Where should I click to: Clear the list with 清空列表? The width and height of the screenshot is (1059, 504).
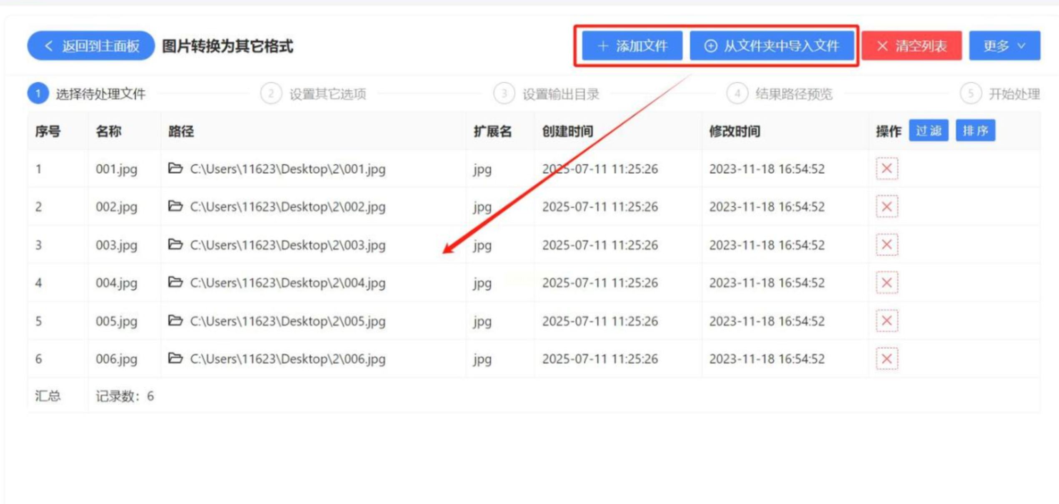click(911, 45)
